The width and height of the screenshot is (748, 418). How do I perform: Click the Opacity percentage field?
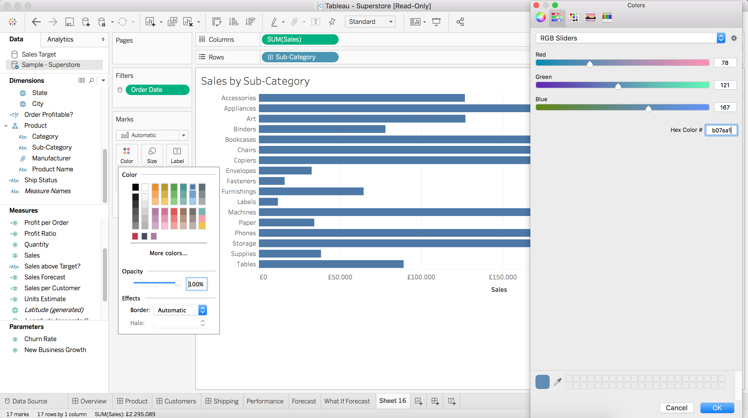coord(197,284)
